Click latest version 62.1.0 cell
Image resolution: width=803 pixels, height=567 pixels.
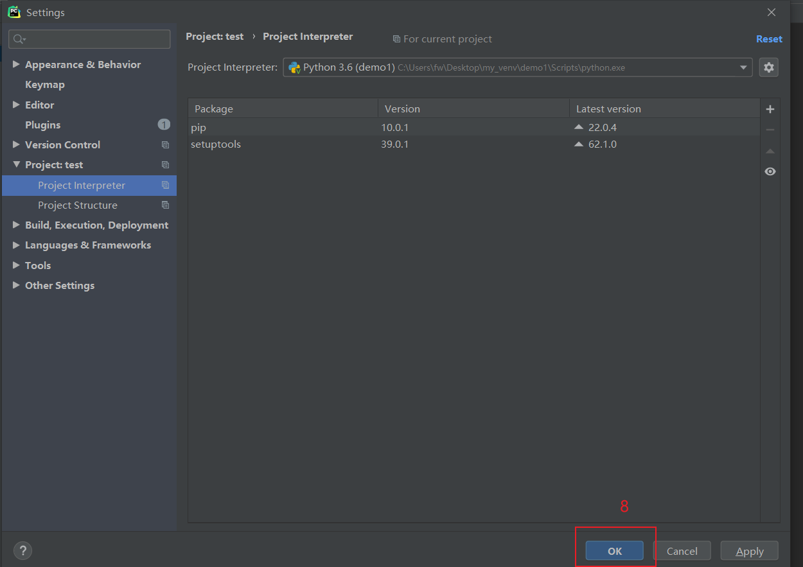pyautogui.click(x=603, y=144)
